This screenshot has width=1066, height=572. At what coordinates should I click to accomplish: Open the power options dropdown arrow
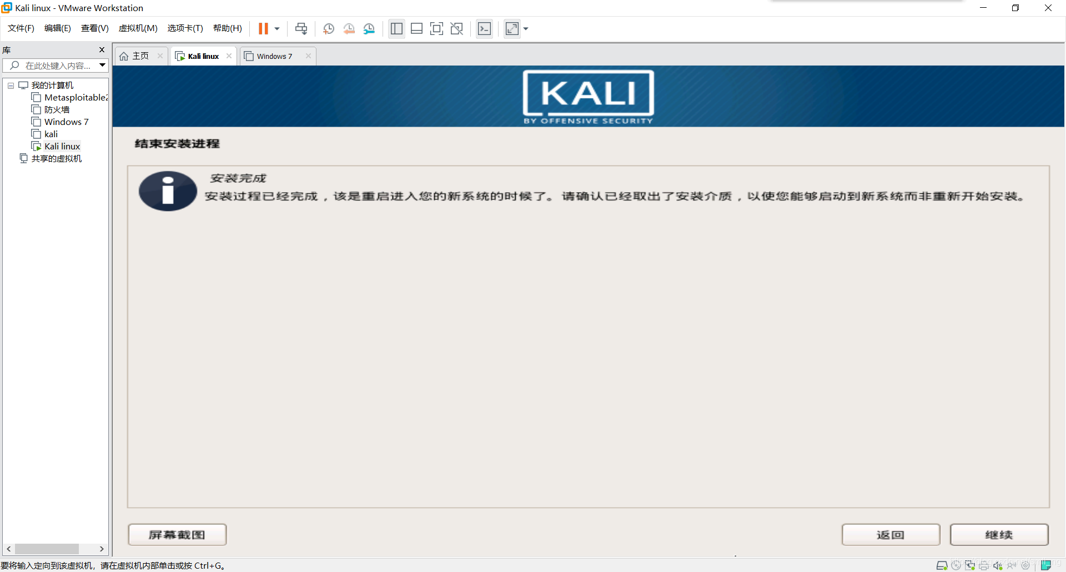click(276, 28)
